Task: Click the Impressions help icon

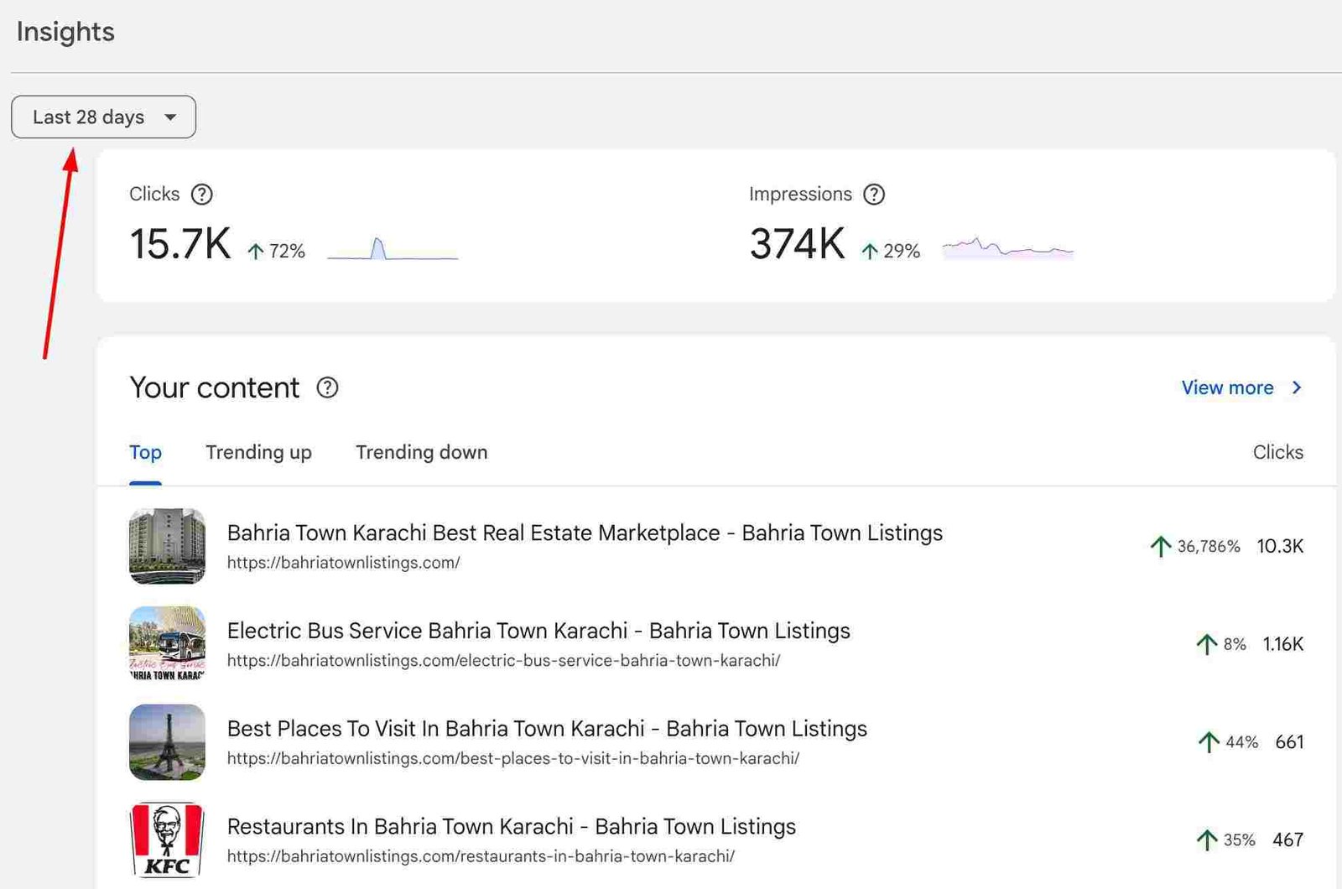Action: click(x=874, y=194)
